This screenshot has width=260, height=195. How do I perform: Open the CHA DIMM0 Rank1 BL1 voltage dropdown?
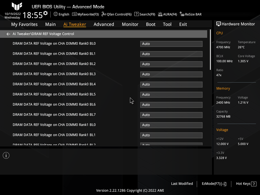[x=171, y=135]
